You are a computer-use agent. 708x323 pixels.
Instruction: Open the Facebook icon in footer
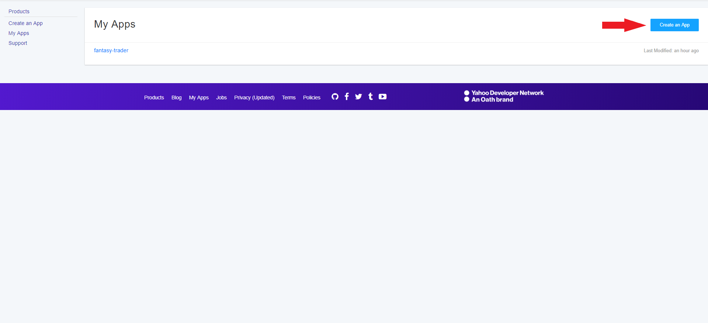pos(347,97)
